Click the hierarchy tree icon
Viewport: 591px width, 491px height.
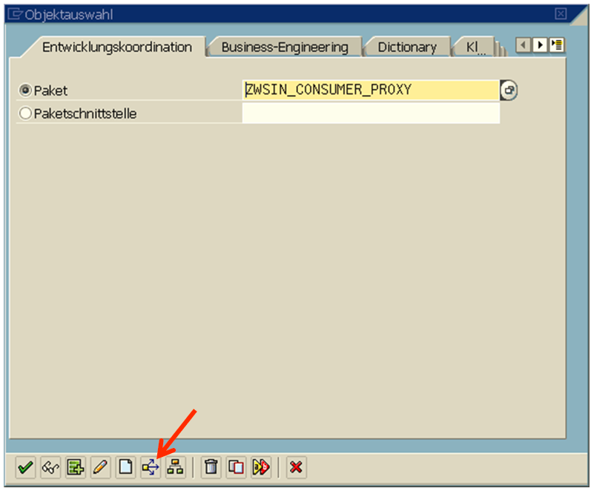tap(175, 467)
